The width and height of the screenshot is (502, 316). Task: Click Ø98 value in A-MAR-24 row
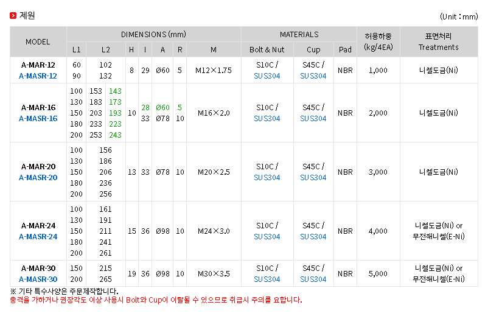click(x=162, y=231)
